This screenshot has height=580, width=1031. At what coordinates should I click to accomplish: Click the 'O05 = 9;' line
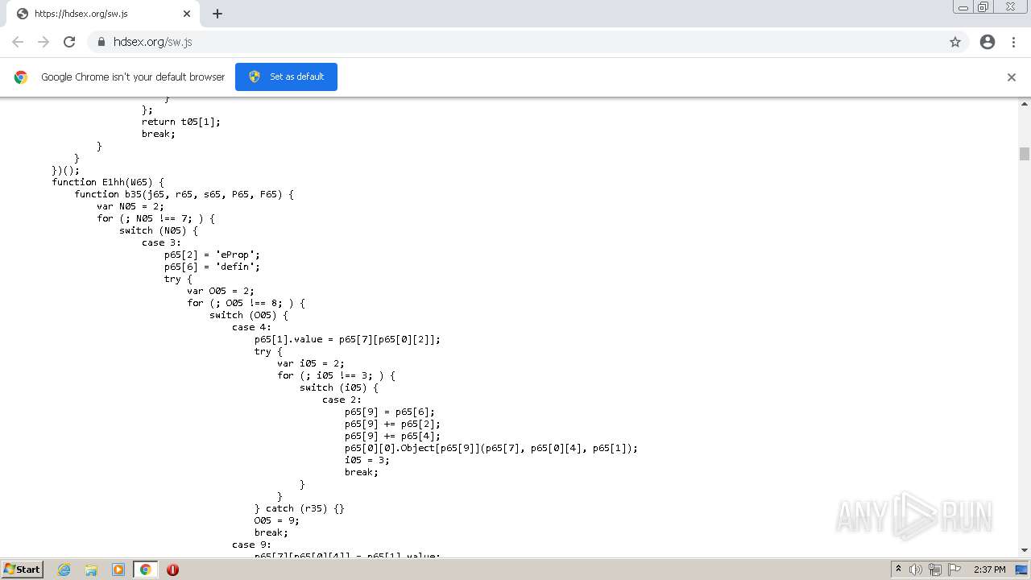tap(277, 520)
